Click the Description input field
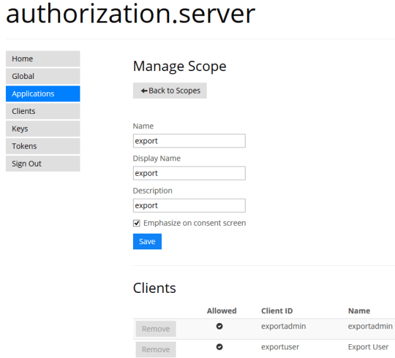395x358 pixels. (x=189, y=205)
